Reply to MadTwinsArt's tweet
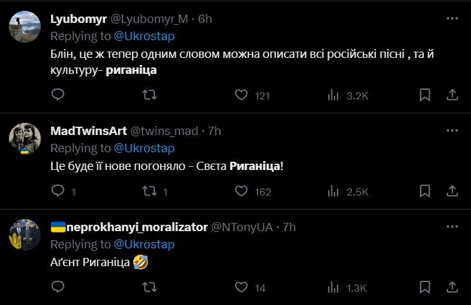 (57, 191)
